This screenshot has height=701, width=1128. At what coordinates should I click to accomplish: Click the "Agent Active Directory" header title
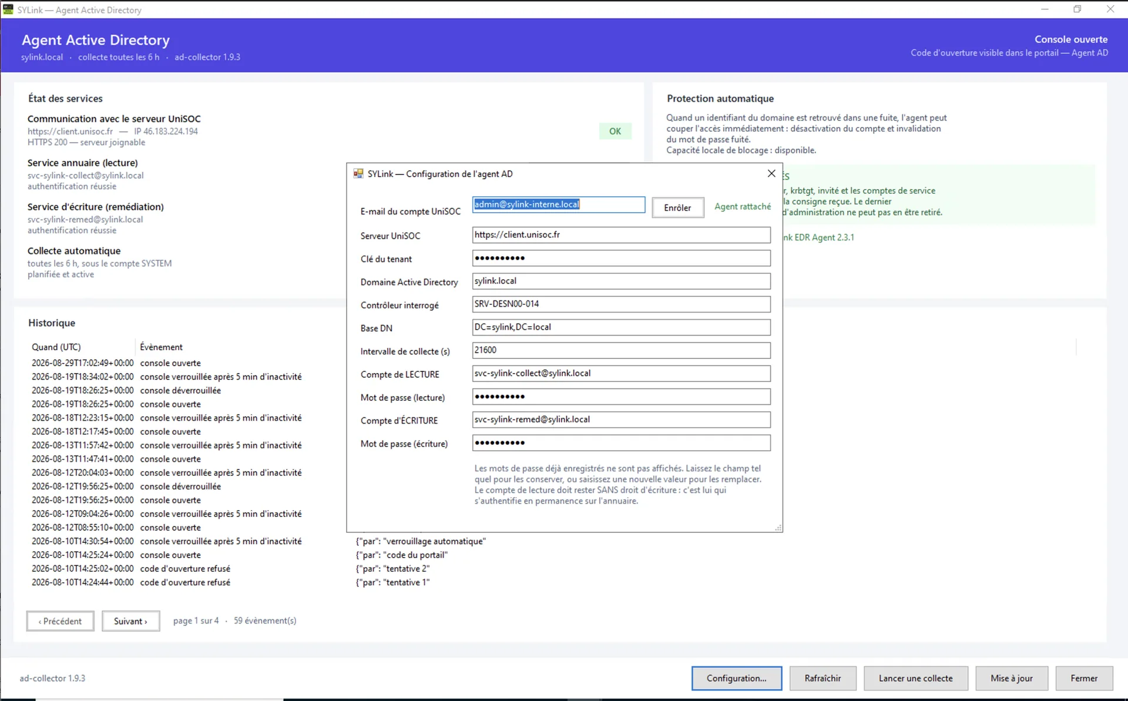point(96,40)
